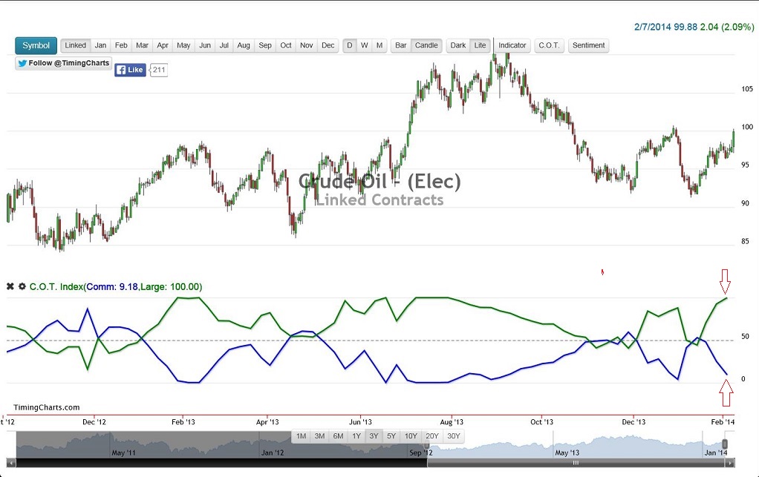
Task: Select the Candle chart type
Action: click(x=426, y=45)
